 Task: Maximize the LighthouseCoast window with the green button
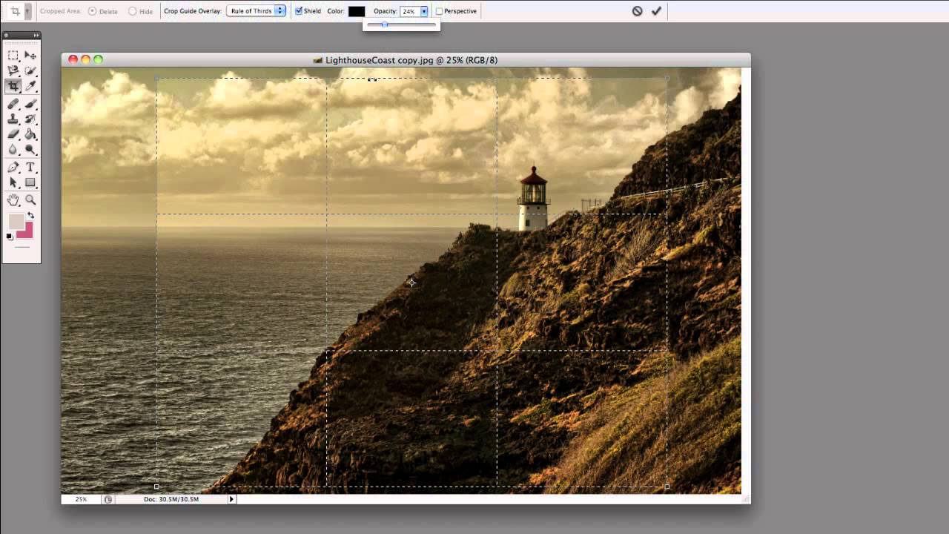pos(98,59)
